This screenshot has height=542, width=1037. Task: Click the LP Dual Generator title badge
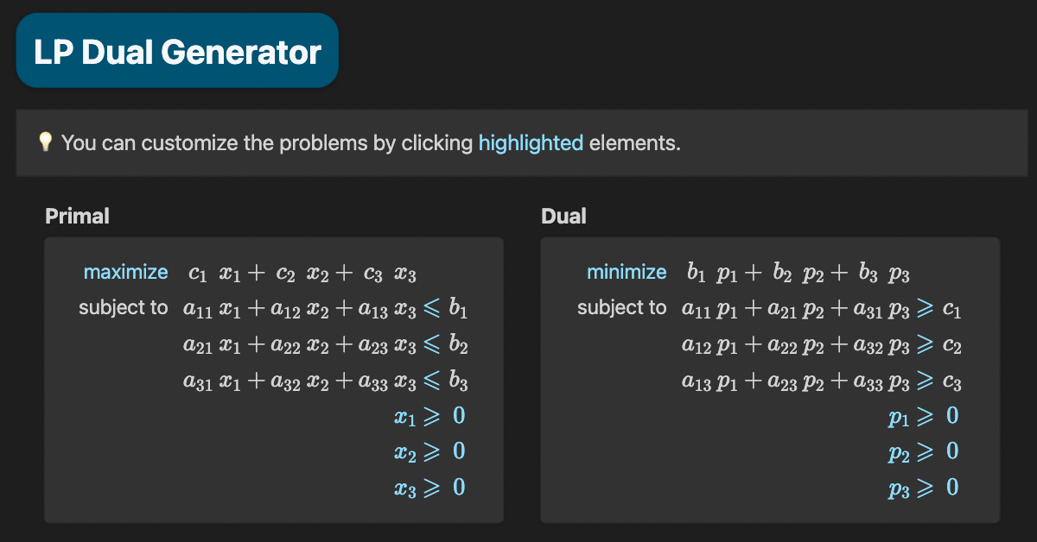pyautogui.click(x=177, y=49)
